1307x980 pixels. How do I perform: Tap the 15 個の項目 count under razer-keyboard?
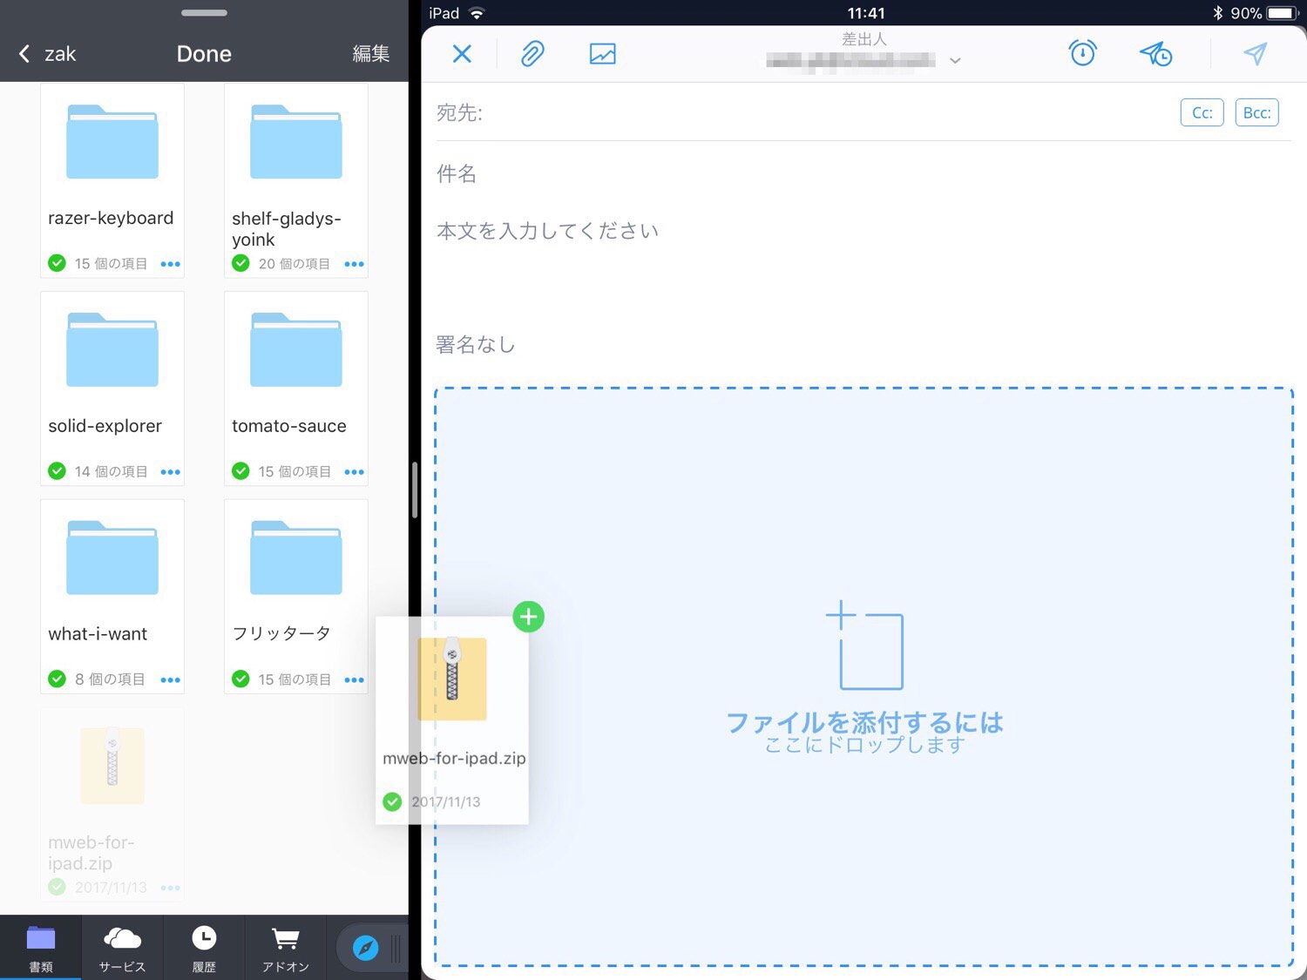click(111, 264)
